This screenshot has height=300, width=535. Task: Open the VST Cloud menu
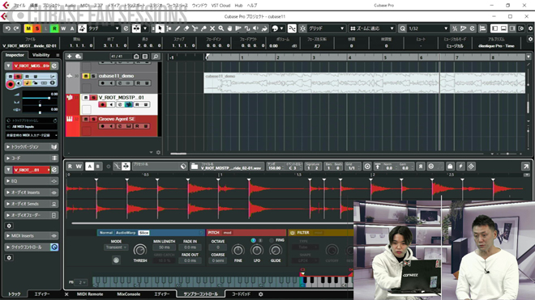coord(220,6)
